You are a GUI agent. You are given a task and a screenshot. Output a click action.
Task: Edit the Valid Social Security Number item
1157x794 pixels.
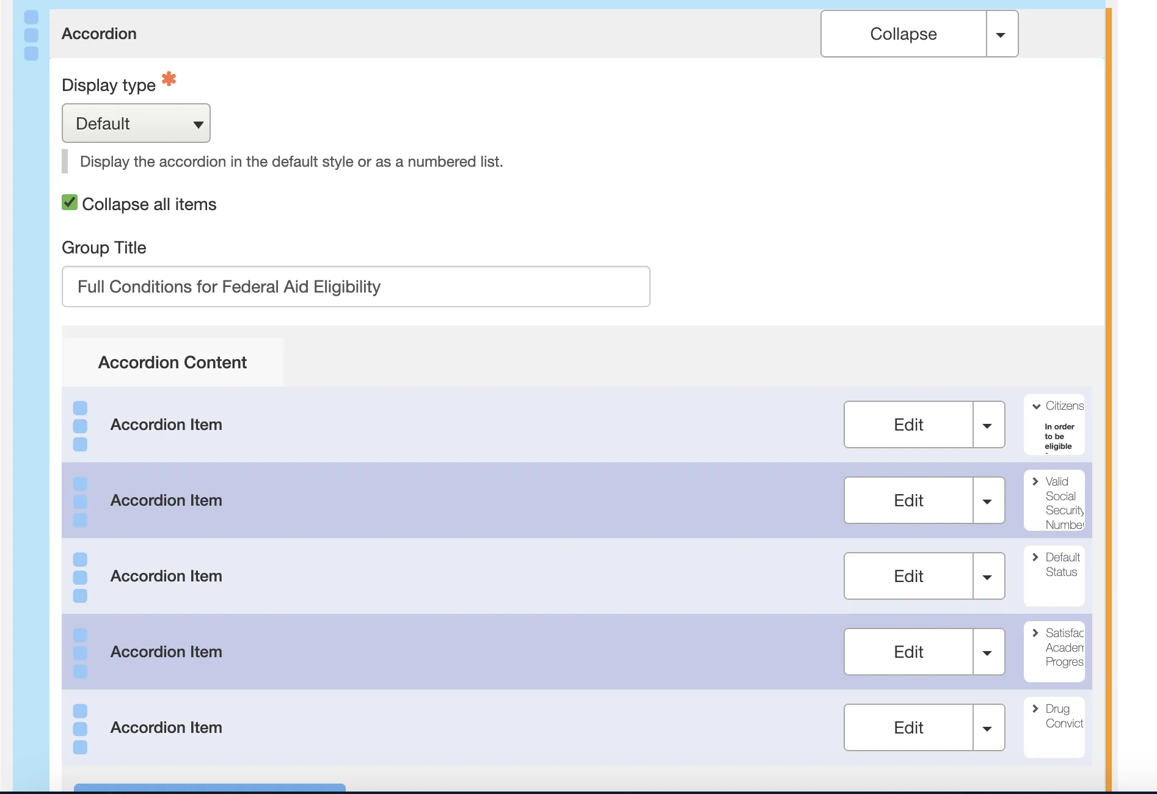(x=908, y=501)
